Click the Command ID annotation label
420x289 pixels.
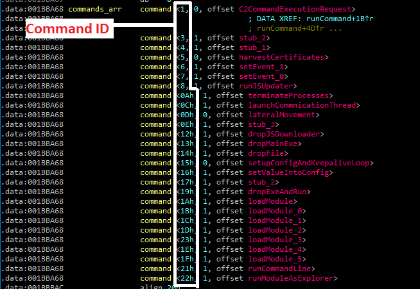tap(67, 29)
